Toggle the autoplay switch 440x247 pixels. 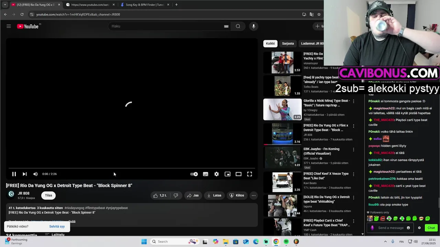click(194, 174)
